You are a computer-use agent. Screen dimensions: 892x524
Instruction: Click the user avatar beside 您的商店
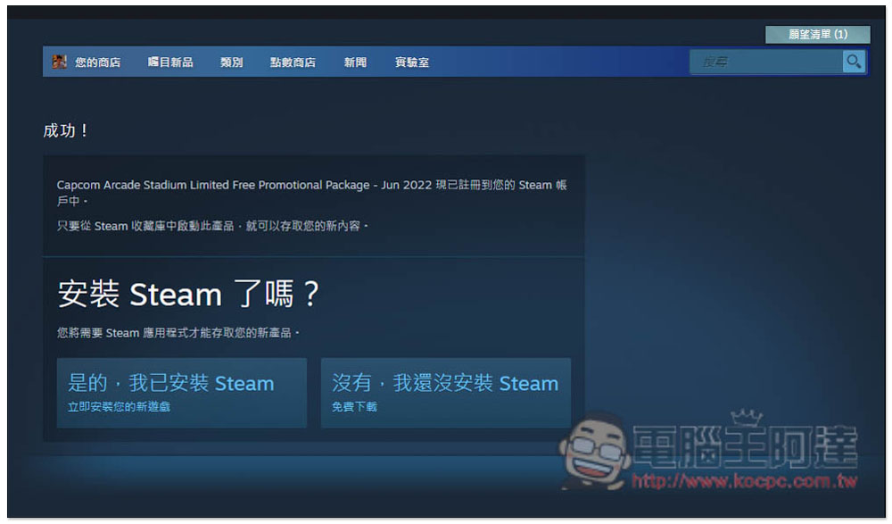point(59,62)
